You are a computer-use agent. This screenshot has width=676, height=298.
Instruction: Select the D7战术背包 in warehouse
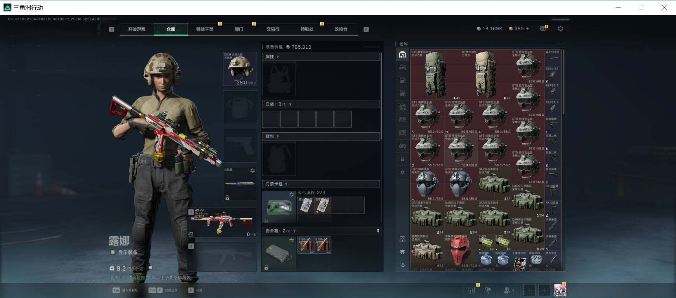486,75
